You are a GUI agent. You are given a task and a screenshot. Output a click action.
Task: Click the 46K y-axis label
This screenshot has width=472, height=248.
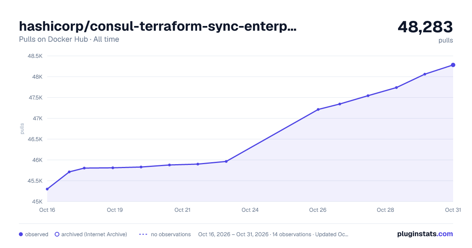[37, 160]
